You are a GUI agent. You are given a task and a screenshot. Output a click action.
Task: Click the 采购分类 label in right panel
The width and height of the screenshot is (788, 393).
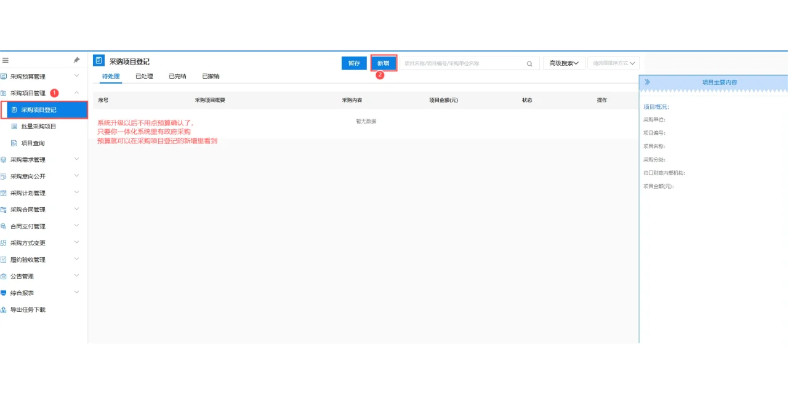coord(654,160)
